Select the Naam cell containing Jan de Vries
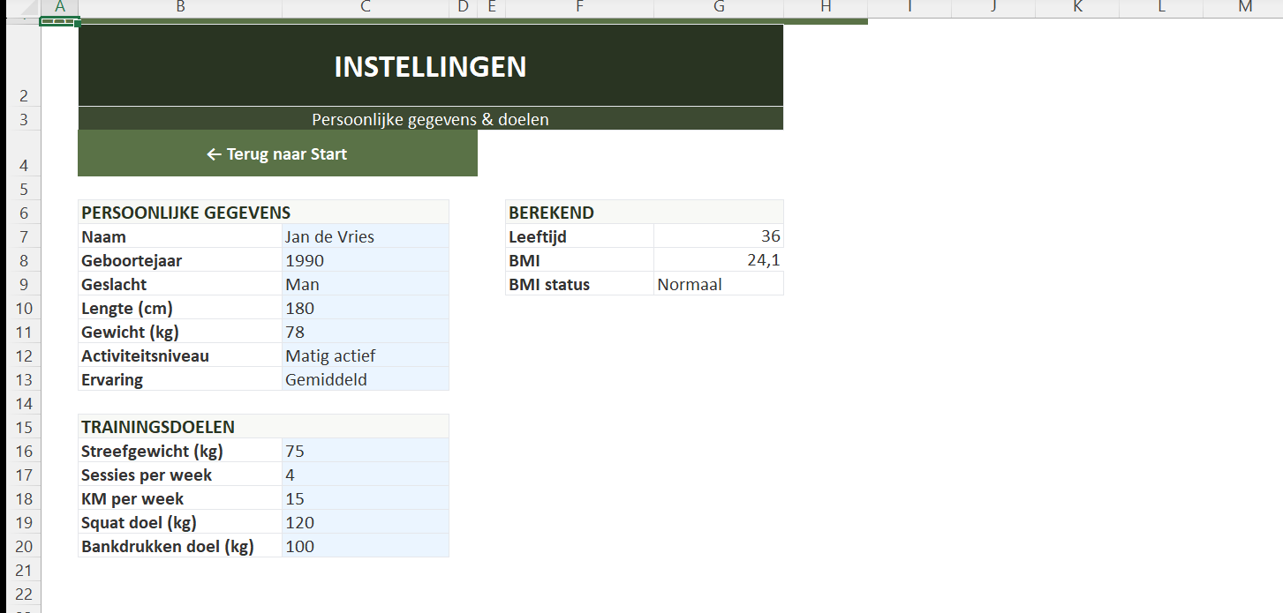 (x=365, y=236)
